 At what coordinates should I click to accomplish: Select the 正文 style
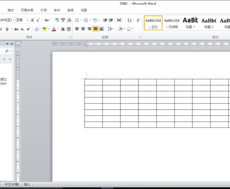click(153, 23)
